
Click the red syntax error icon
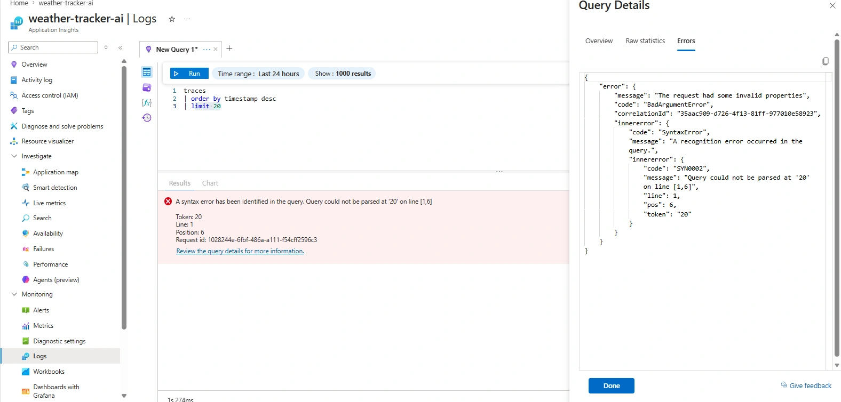click(x=168, y=202)
